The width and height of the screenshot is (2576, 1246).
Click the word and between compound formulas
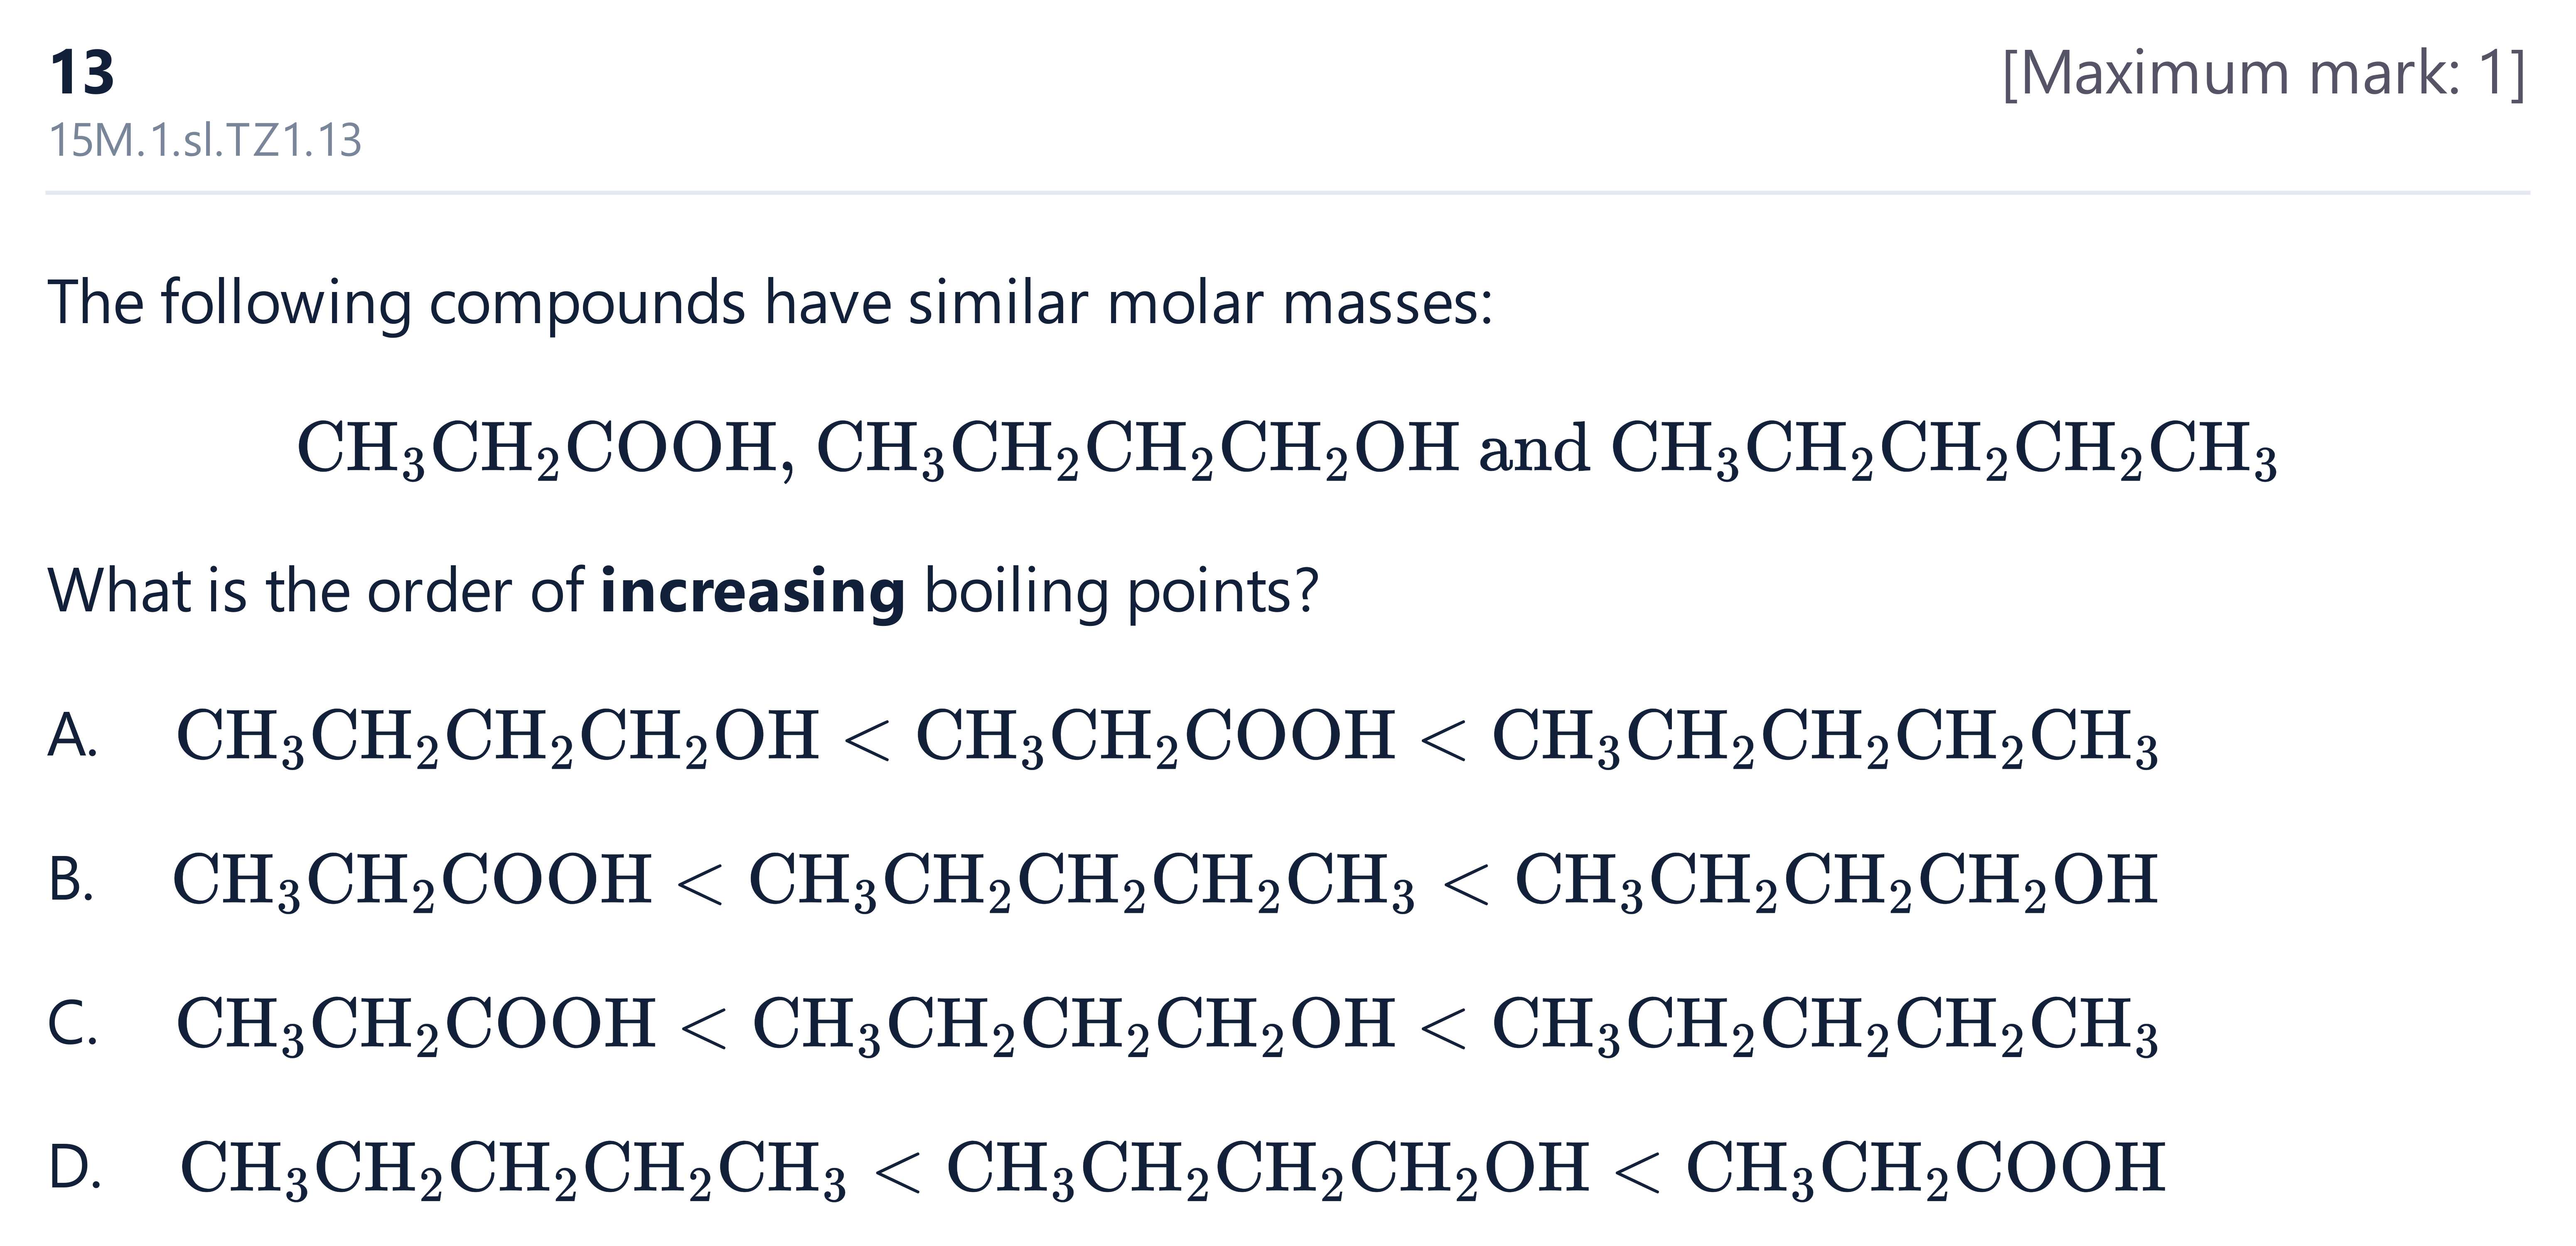1535,448
